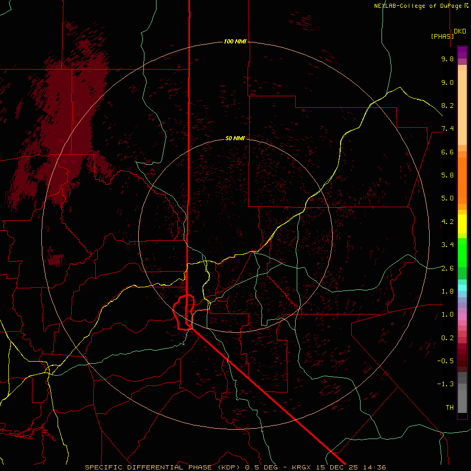Click the 5.8 legend value
Image resolution: width=471 pixels, height=471 pixels.
[447, 175]
